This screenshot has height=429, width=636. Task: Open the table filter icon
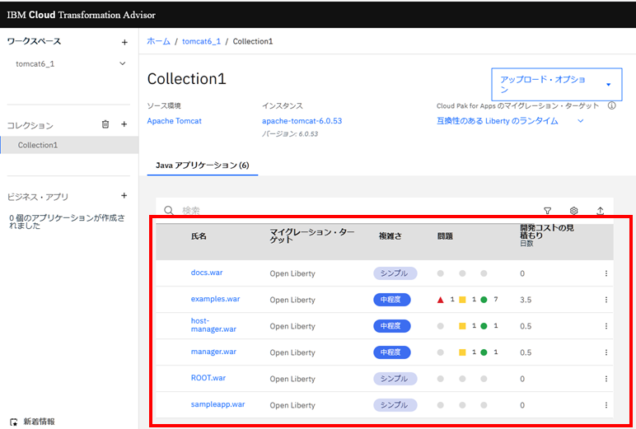coord(548,211)
